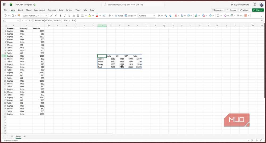The height and width of the screenshot is (143, 266).
Task: Add a new sheet with plus icon
Action: click(24, 136)
